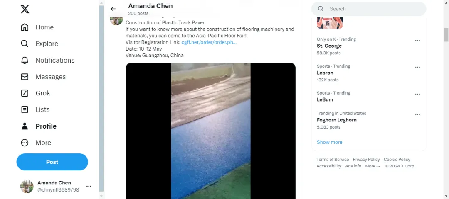Open the Explore magnifier icon
The image size is (449, 199).
(x=25, y=44)
